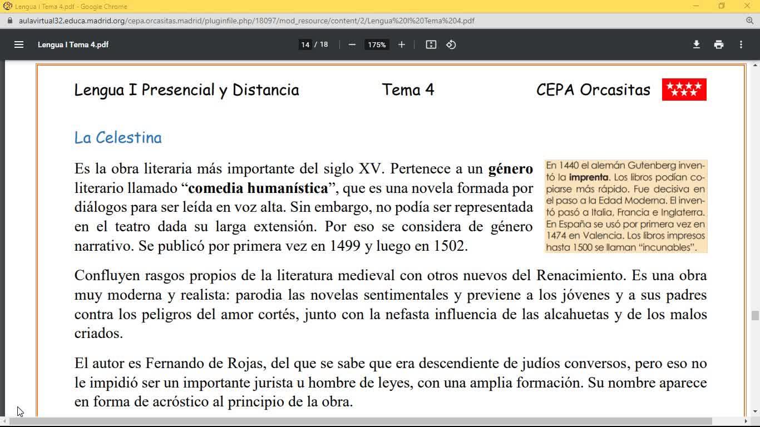Click the total page count '18'

(324, 44)
